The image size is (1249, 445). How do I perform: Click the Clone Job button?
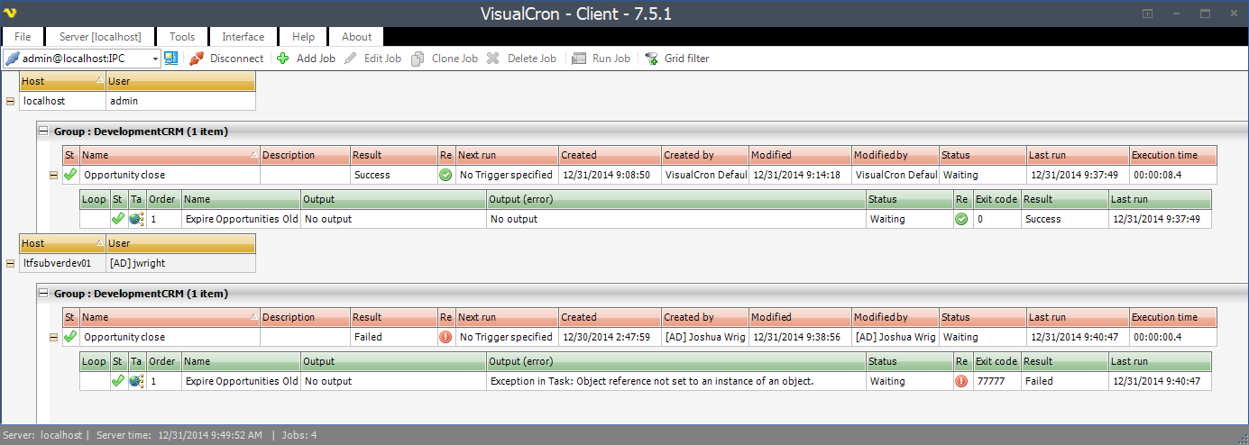point(445,59)
